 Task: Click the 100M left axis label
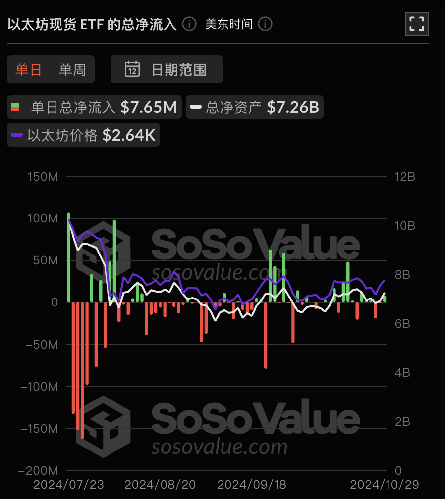[x=43, y=218]
